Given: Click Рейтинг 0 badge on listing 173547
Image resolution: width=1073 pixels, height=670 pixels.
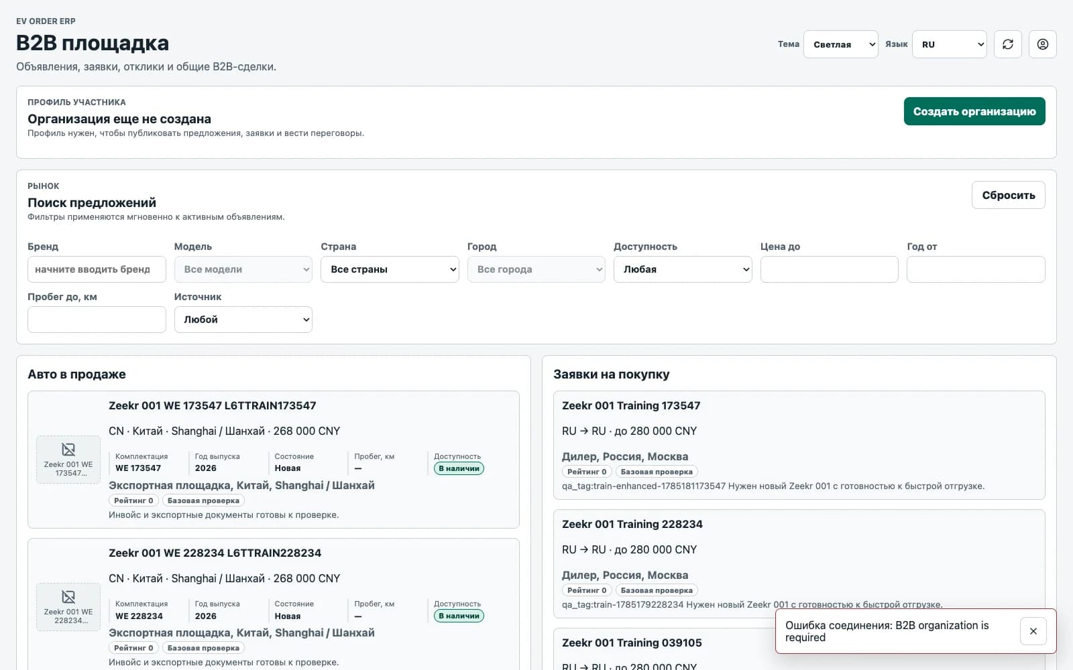Looking at the screenshot, I should [133, 500].
